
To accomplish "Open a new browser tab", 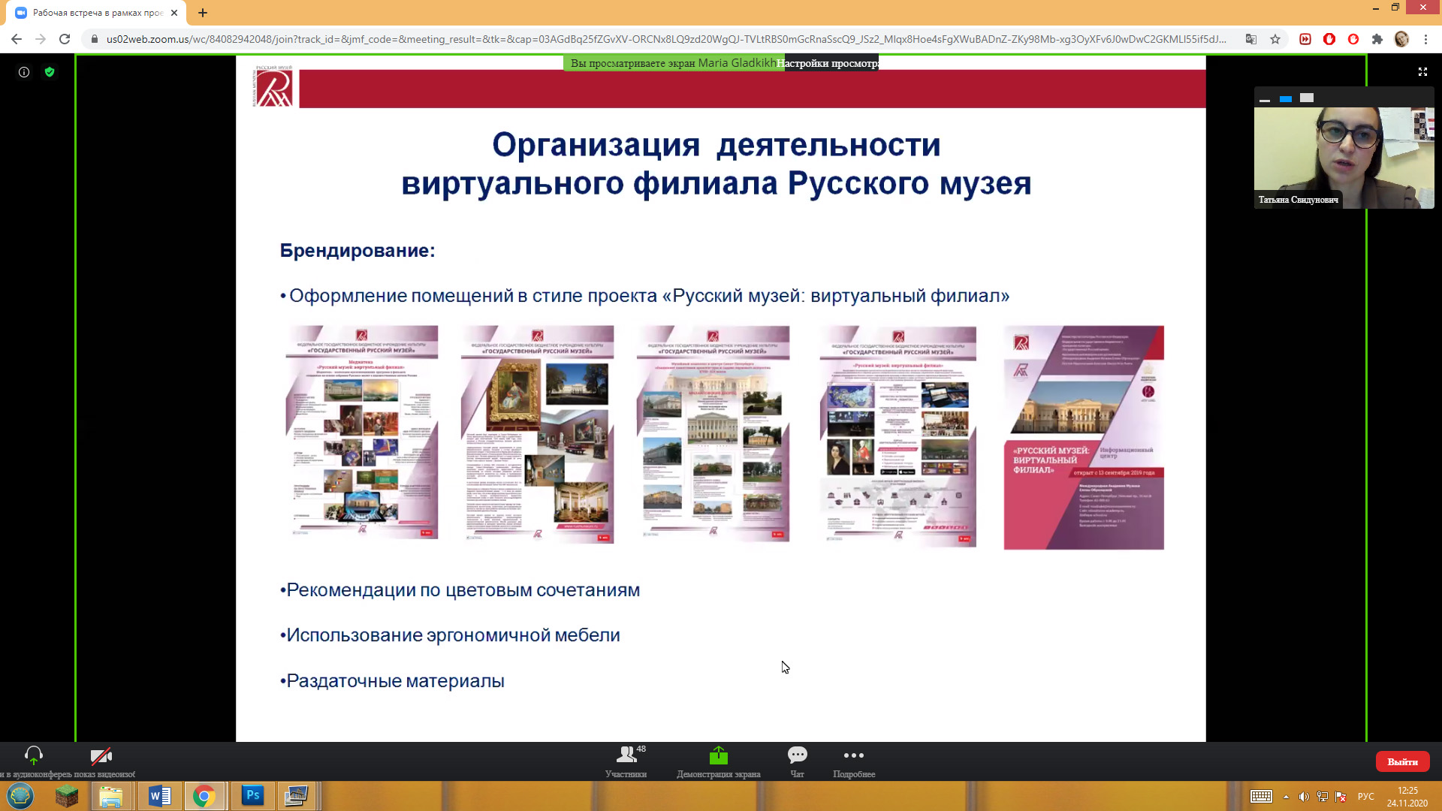I will (203, 13).
